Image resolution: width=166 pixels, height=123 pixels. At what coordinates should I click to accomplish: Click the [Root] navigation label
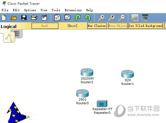[72, 26]
